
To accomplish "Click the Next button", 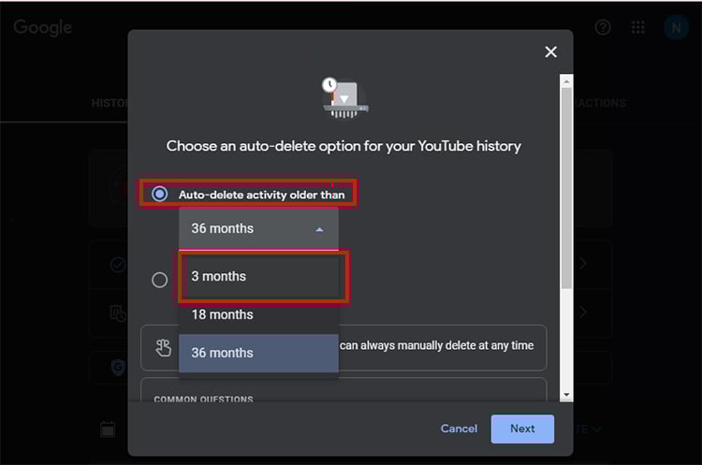I will coord(522,429).
